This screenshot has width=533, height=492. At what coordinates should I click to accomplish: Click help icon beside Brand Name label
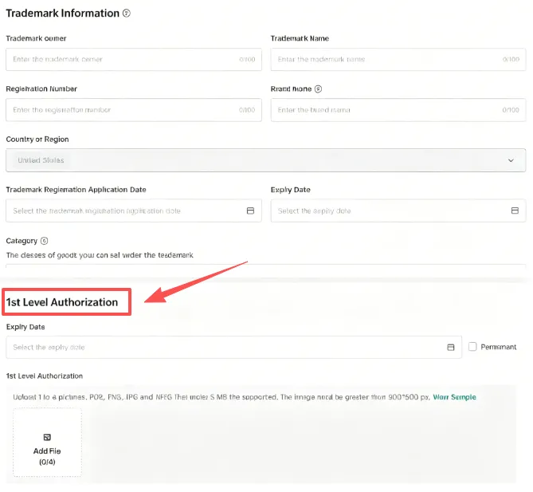point(318,89)
